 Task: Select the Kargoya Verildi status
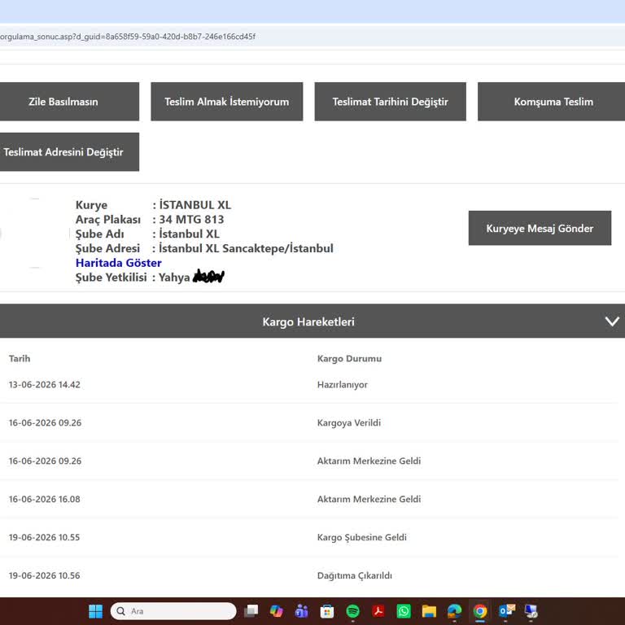click(x=349, y=422)
